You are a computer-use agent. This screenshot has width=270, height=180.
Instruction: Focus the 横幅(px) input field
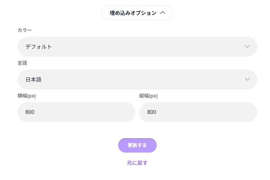coord(76,112)
